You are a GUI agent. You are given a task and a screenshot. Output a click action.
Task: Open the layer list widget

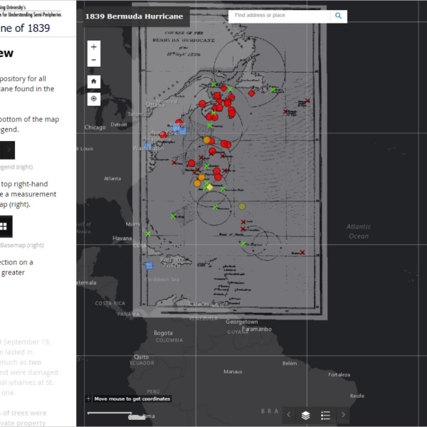coord(305,415)
